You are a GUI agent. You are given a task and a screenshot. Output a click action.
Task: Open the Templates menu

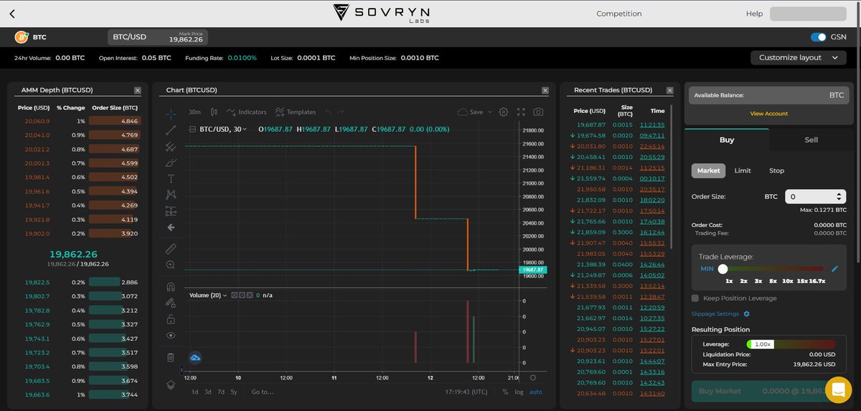click(295, 112)
